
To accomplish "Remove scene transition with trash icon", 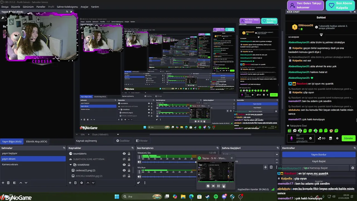I will point(271,167).
